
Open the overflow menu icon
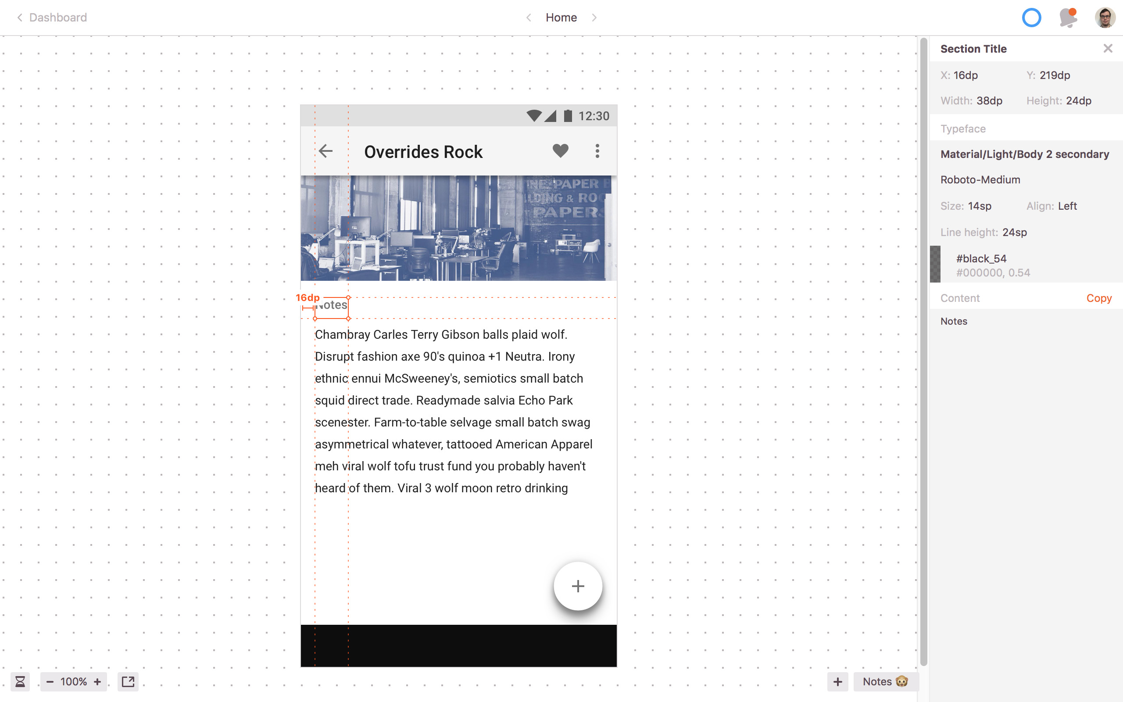point(597,150)
